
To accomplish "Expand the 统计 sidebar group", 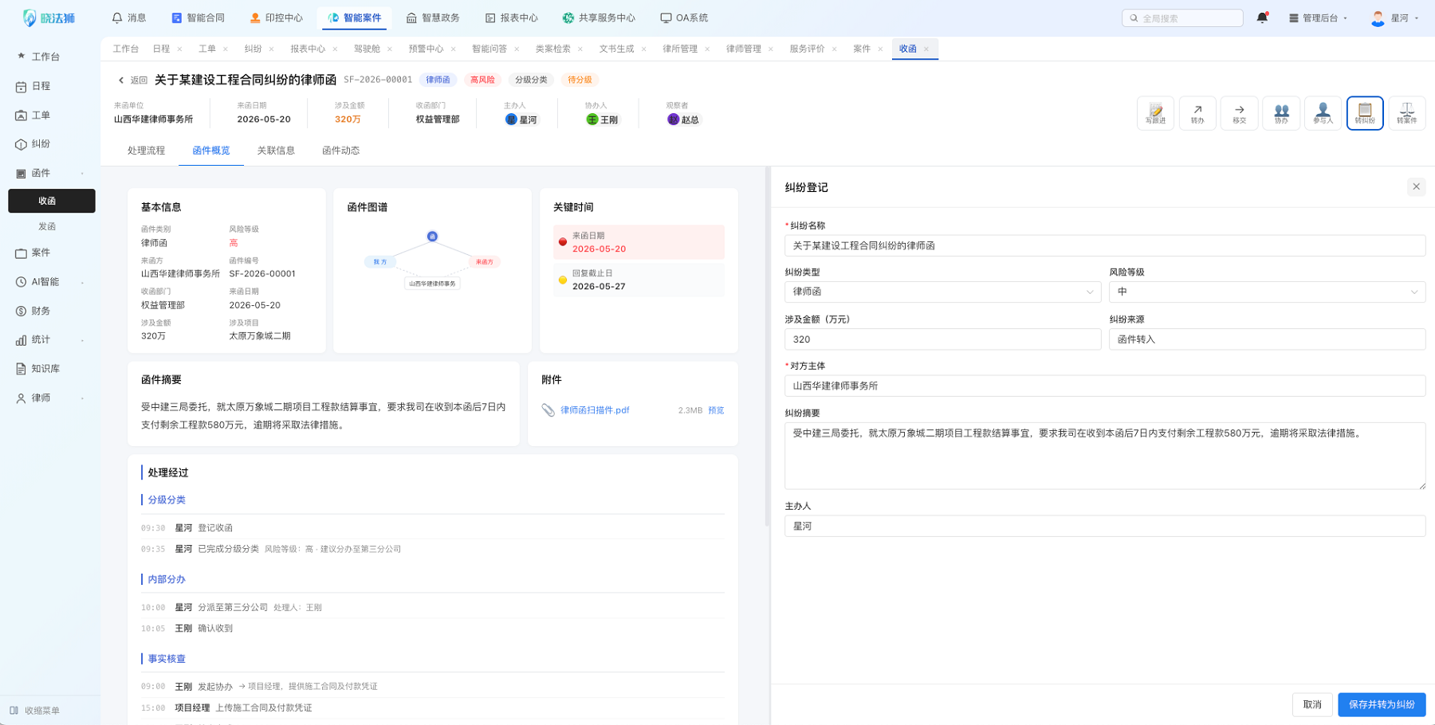I will (83, 340).
